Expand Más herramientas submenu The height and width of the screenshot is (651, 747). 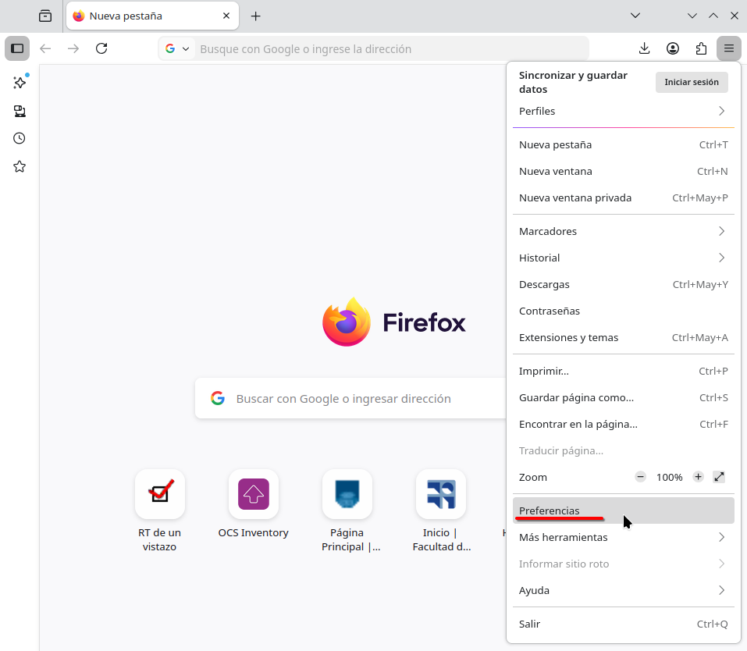[623, 538]
